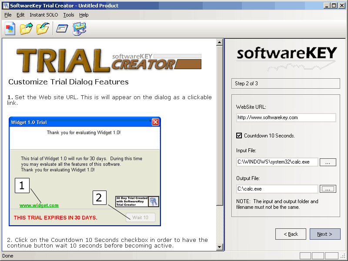Browse for the Input File
The width and height of the screenshot is (348, 261).
pyautogui.click(x=328, y=162)
